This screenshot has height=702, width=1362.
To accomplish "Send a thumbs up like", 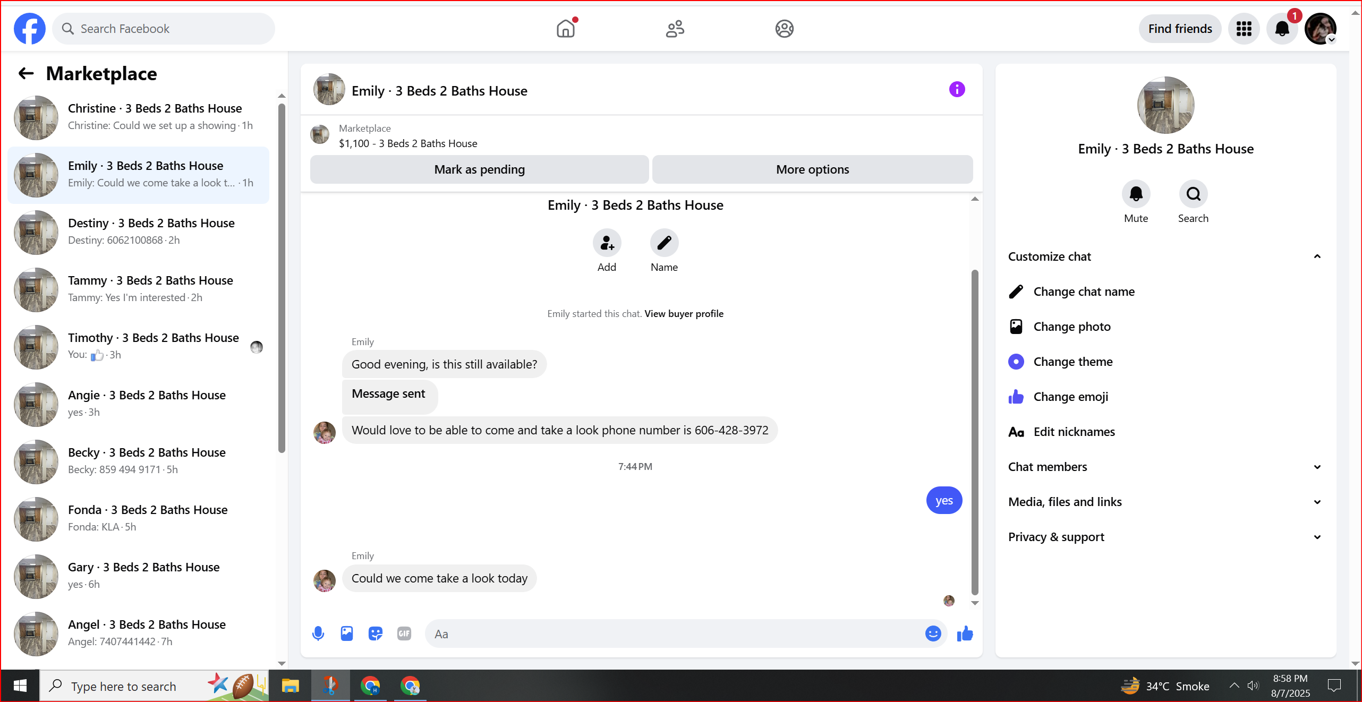I will [965, 633].
